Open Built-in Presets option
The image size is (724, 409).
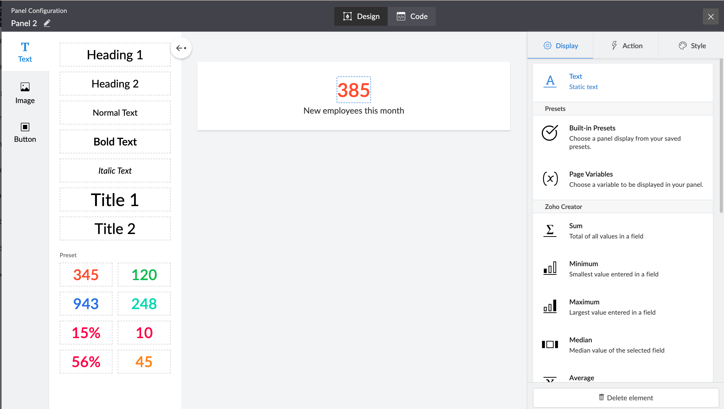(x=624, y=137)
